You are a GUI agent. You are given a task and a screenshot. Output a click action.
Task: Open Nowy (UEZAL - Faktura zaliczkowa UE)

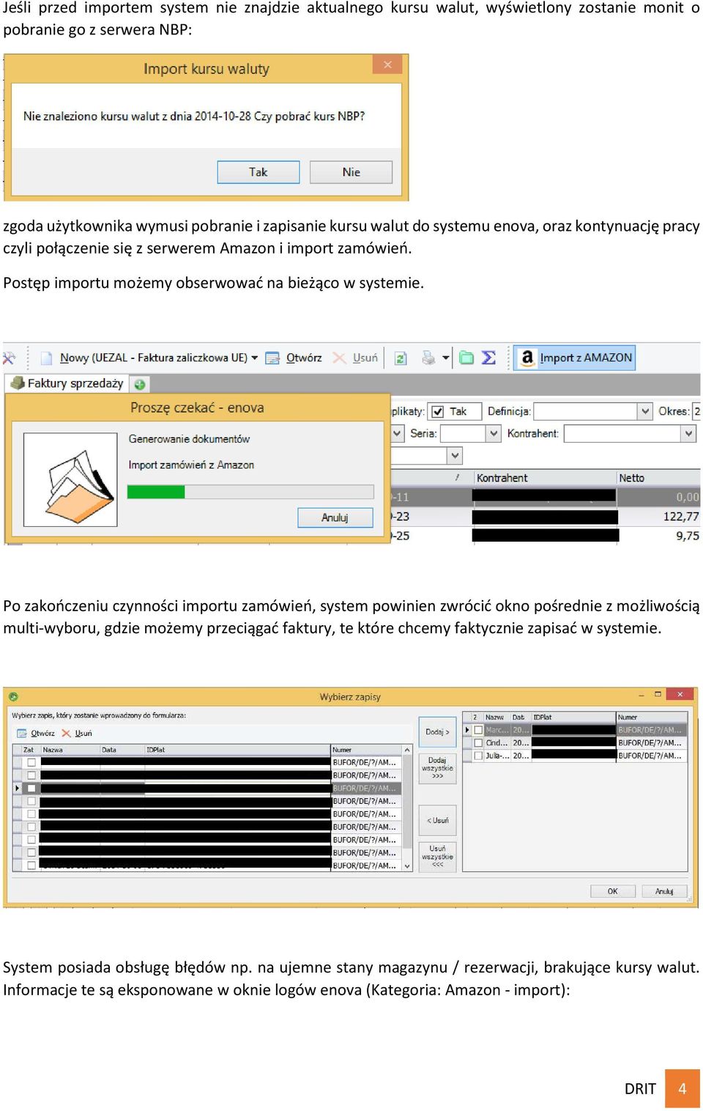click(x=153, y=358)
